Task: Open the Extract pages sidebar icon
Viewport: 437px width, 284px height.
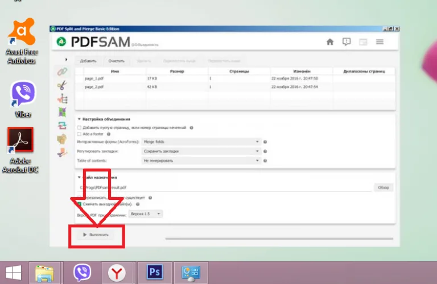Action: coord(62,139)
